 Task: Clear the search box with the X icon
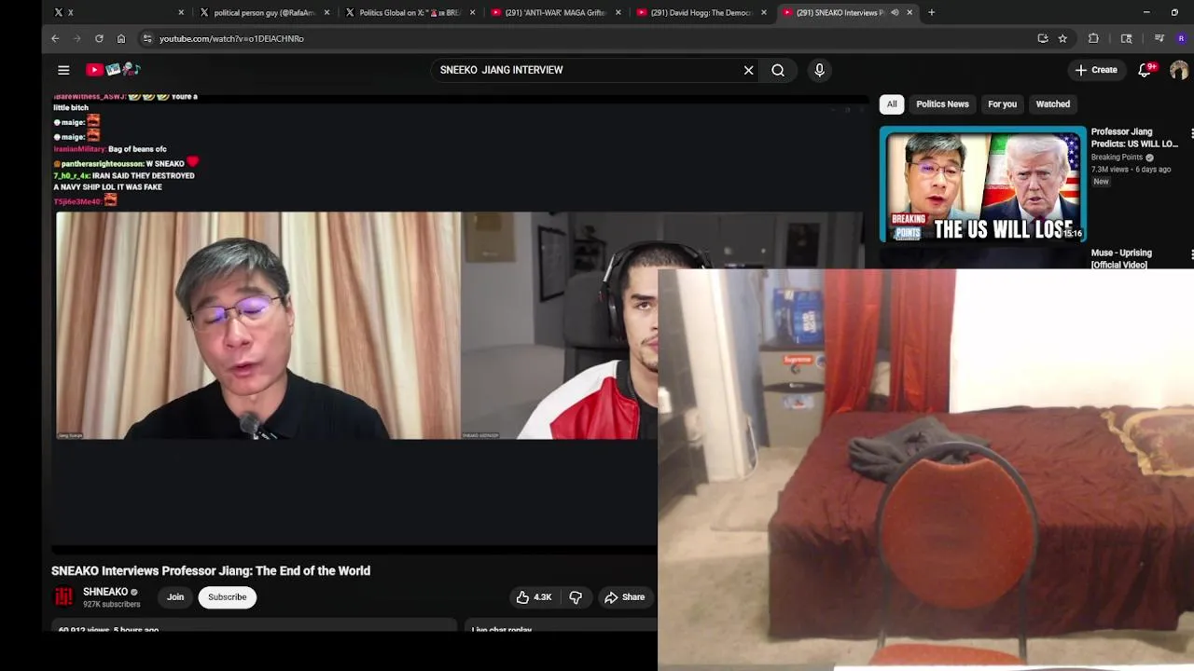pyautogui.click(x=748, y=70)
